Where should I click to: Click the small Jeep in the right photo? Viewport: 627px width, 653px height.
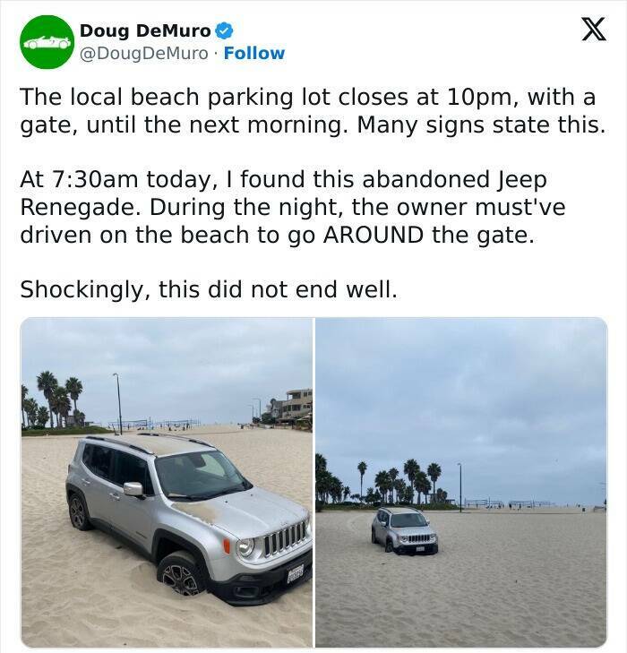(405, 529)
